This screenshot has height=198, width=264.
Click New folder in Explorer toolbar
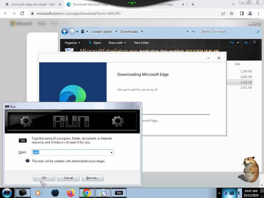point(142,43)
